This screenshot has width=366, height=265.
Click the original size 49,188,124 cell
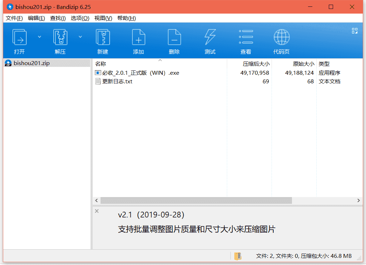[299, 73]
